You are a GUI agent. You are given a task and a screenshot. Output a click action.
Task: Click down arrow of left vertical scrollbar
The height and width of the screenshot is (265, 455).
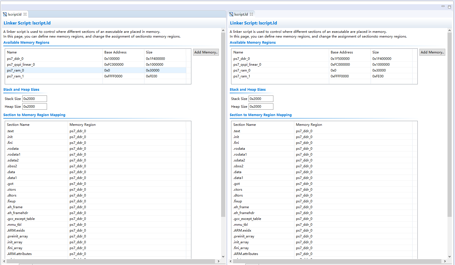[223, 257]
